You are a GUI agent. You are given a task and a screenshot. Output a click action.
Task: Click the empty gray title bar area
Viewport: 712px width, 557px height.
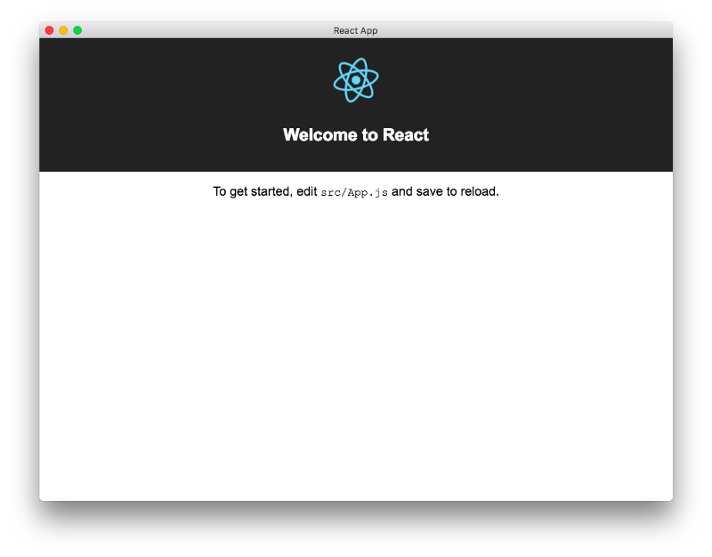[x=522, y=30]
